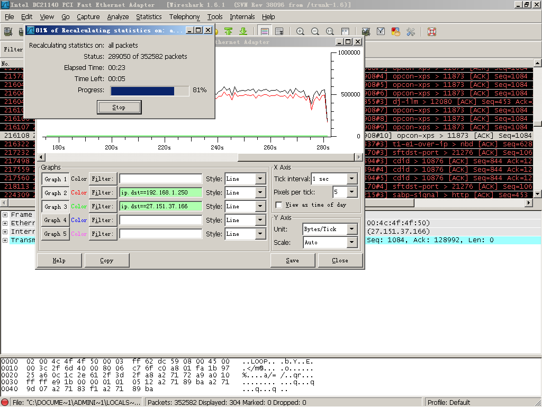Open the Tick interval dropdown
The image size is (542, 407).
click(x=351, y=179)
